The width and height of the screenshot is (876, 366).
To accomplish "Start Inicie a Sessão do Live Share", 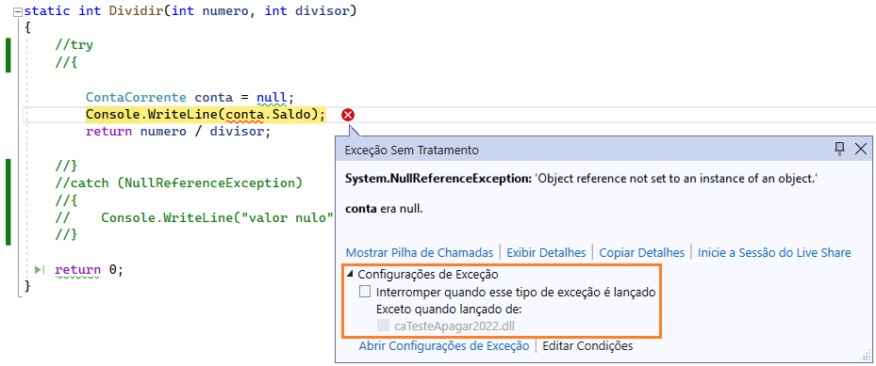I will click(774, 252).
